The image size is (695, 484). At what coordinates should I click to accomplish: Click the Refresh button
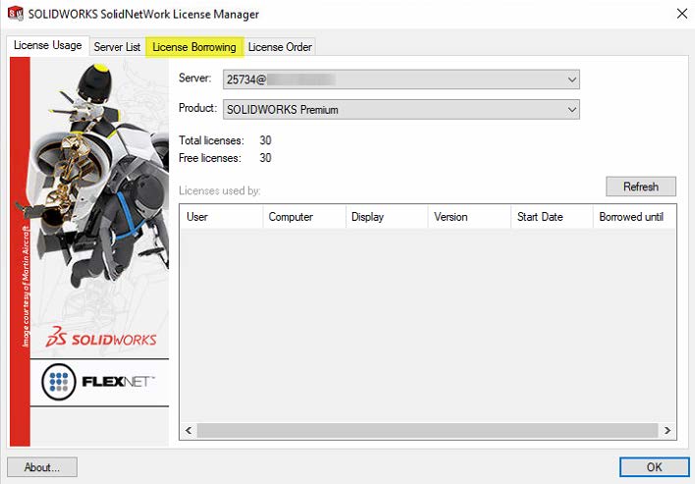[x=640, y=187]
